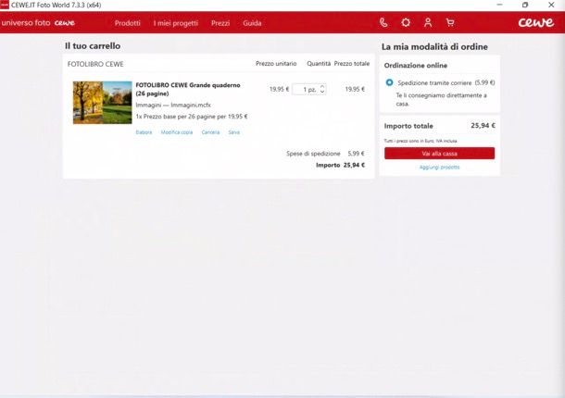The image size is (565, 398).
Task: Click the Cancella link
Action: [210, 132]
